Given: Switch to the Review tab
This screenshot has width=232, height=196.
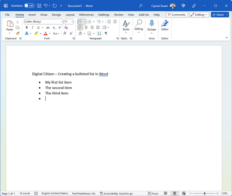Looking at the screenshot, I should tap(119, 15).
